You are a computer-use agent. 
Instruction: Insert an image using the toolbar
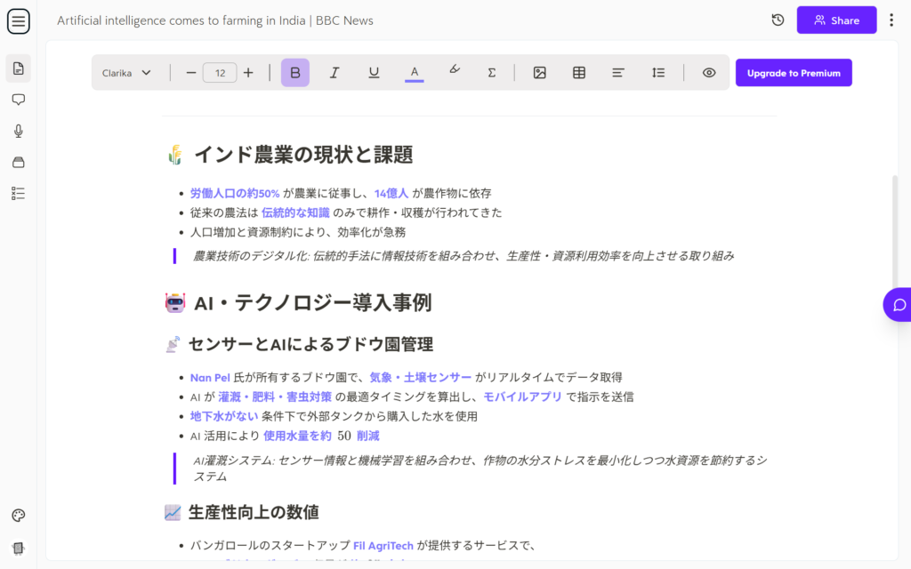[x=539, y=73]
